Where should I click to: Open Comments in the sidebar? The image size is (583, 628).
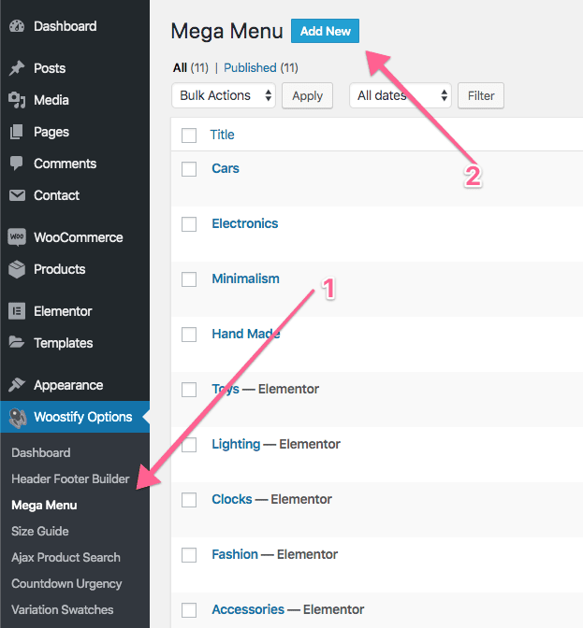click(x=65, y=164)
